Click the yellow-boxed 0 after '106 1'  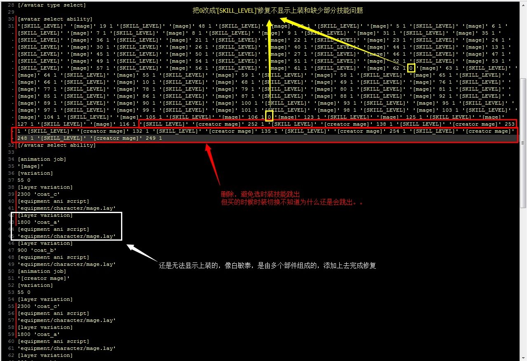269,117
